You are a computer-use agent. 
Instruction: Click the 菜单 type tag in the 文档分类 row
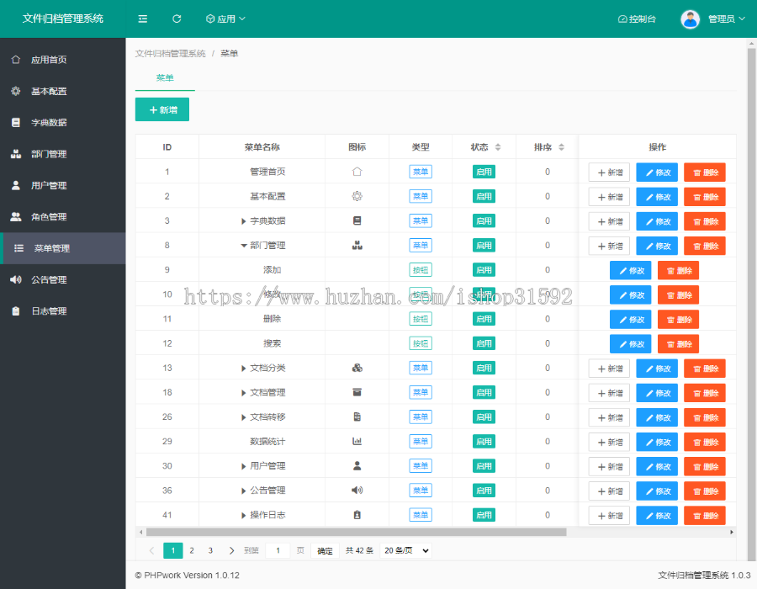point(421,368)
